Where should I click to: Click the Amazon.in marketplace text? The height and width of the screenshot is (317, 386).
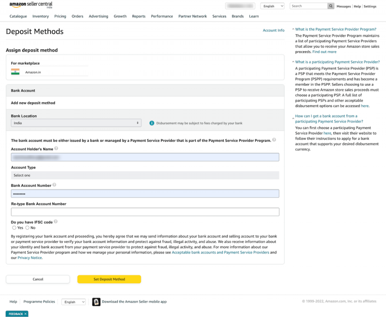coord(33,72)
